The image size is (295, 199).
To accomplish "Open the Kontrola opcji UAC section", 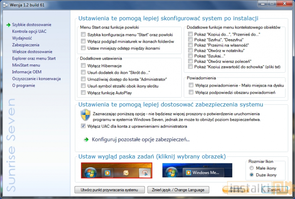I will (29, 31).
